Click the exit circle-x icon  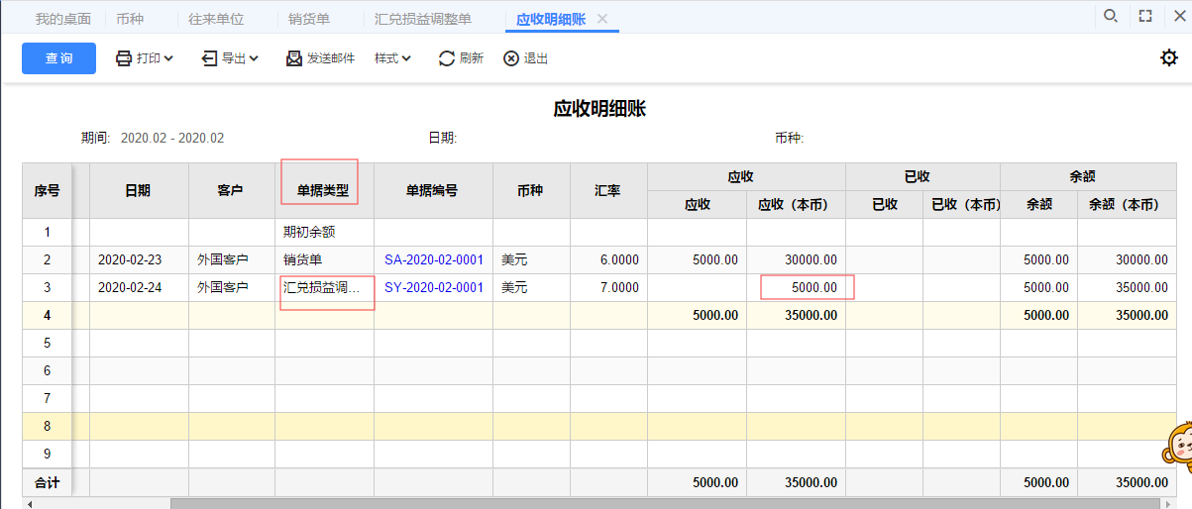tap(511, 58)
